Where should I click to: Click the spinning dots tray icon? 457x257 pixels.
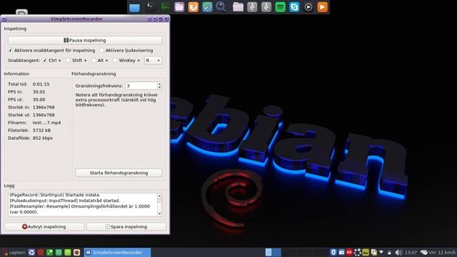click(x=358, y=252)
